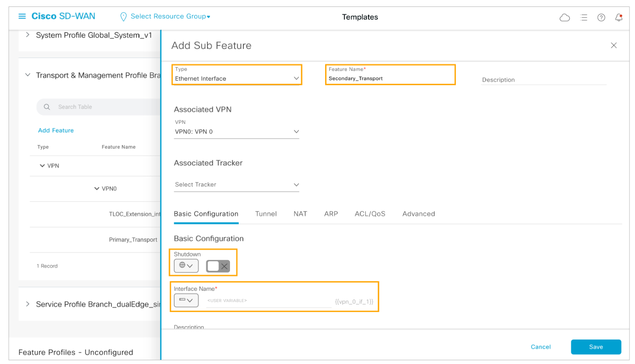Viewport: 635px width, 364px height.
Task: Switch to the Tunnel tab
Action: tap(266, 214)
